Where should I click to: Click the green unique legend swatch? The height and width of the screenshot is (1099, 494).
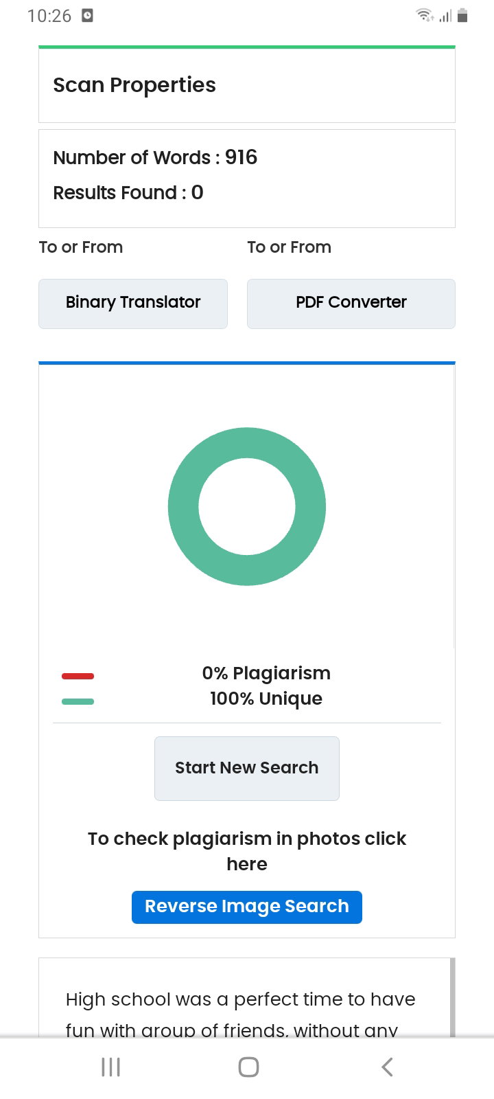(78, 701)
